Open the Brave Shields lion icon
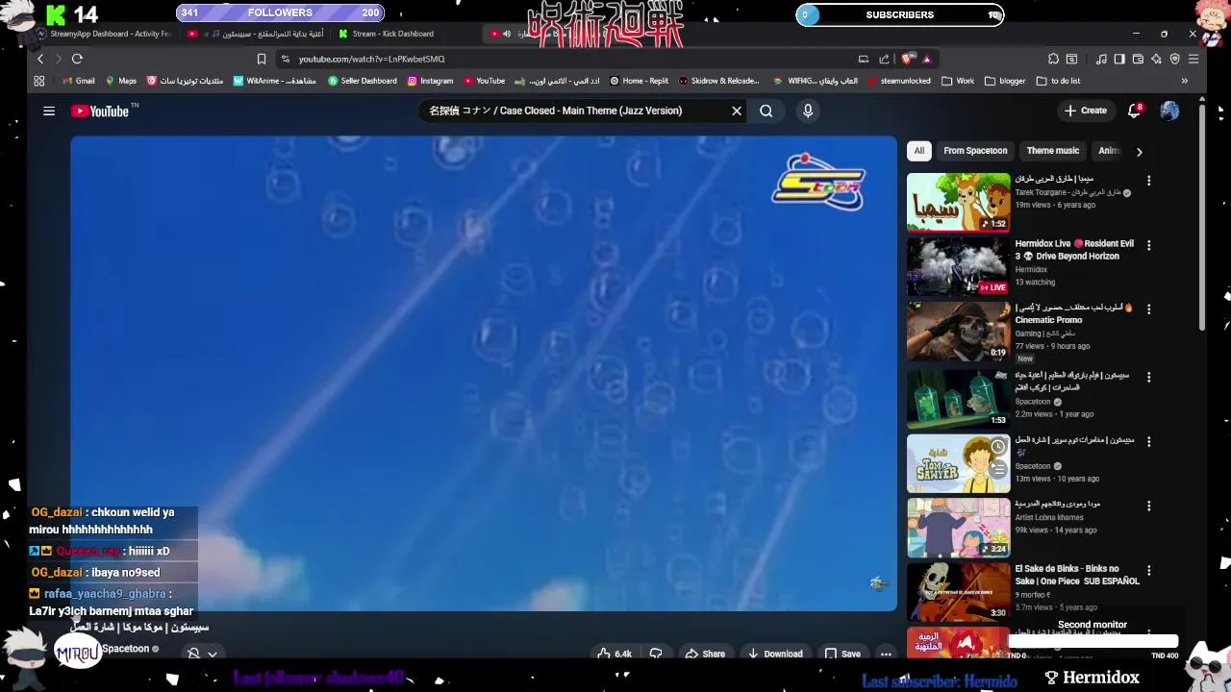Screen dimensions: 1231x692 click(x=908, y=59)
